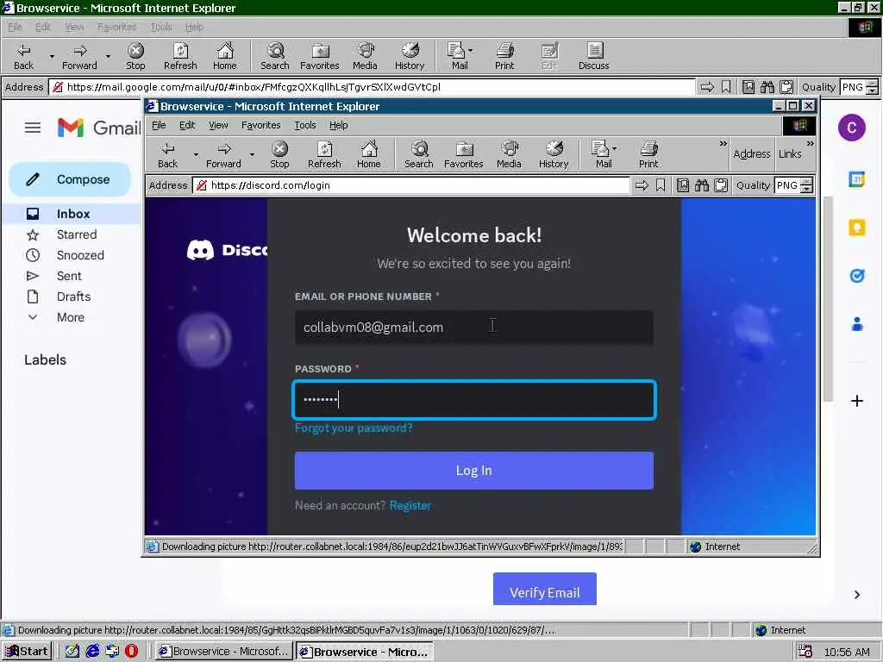Click Verify Email button in Gmail message
This screenshot has width=883, height=662.
coord(545,590)
